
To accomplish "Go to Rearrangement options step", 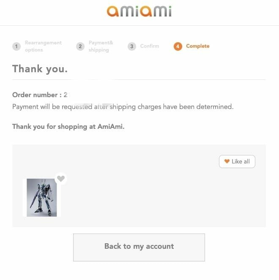I will click(43, 46).
